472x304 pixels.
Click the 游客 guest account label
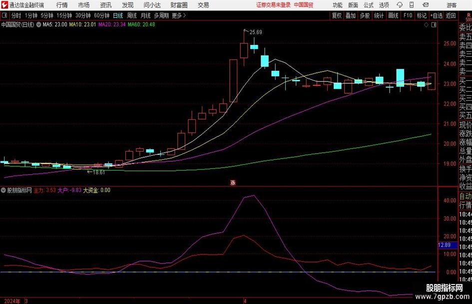pyautogui.click(x=452, y=5)
